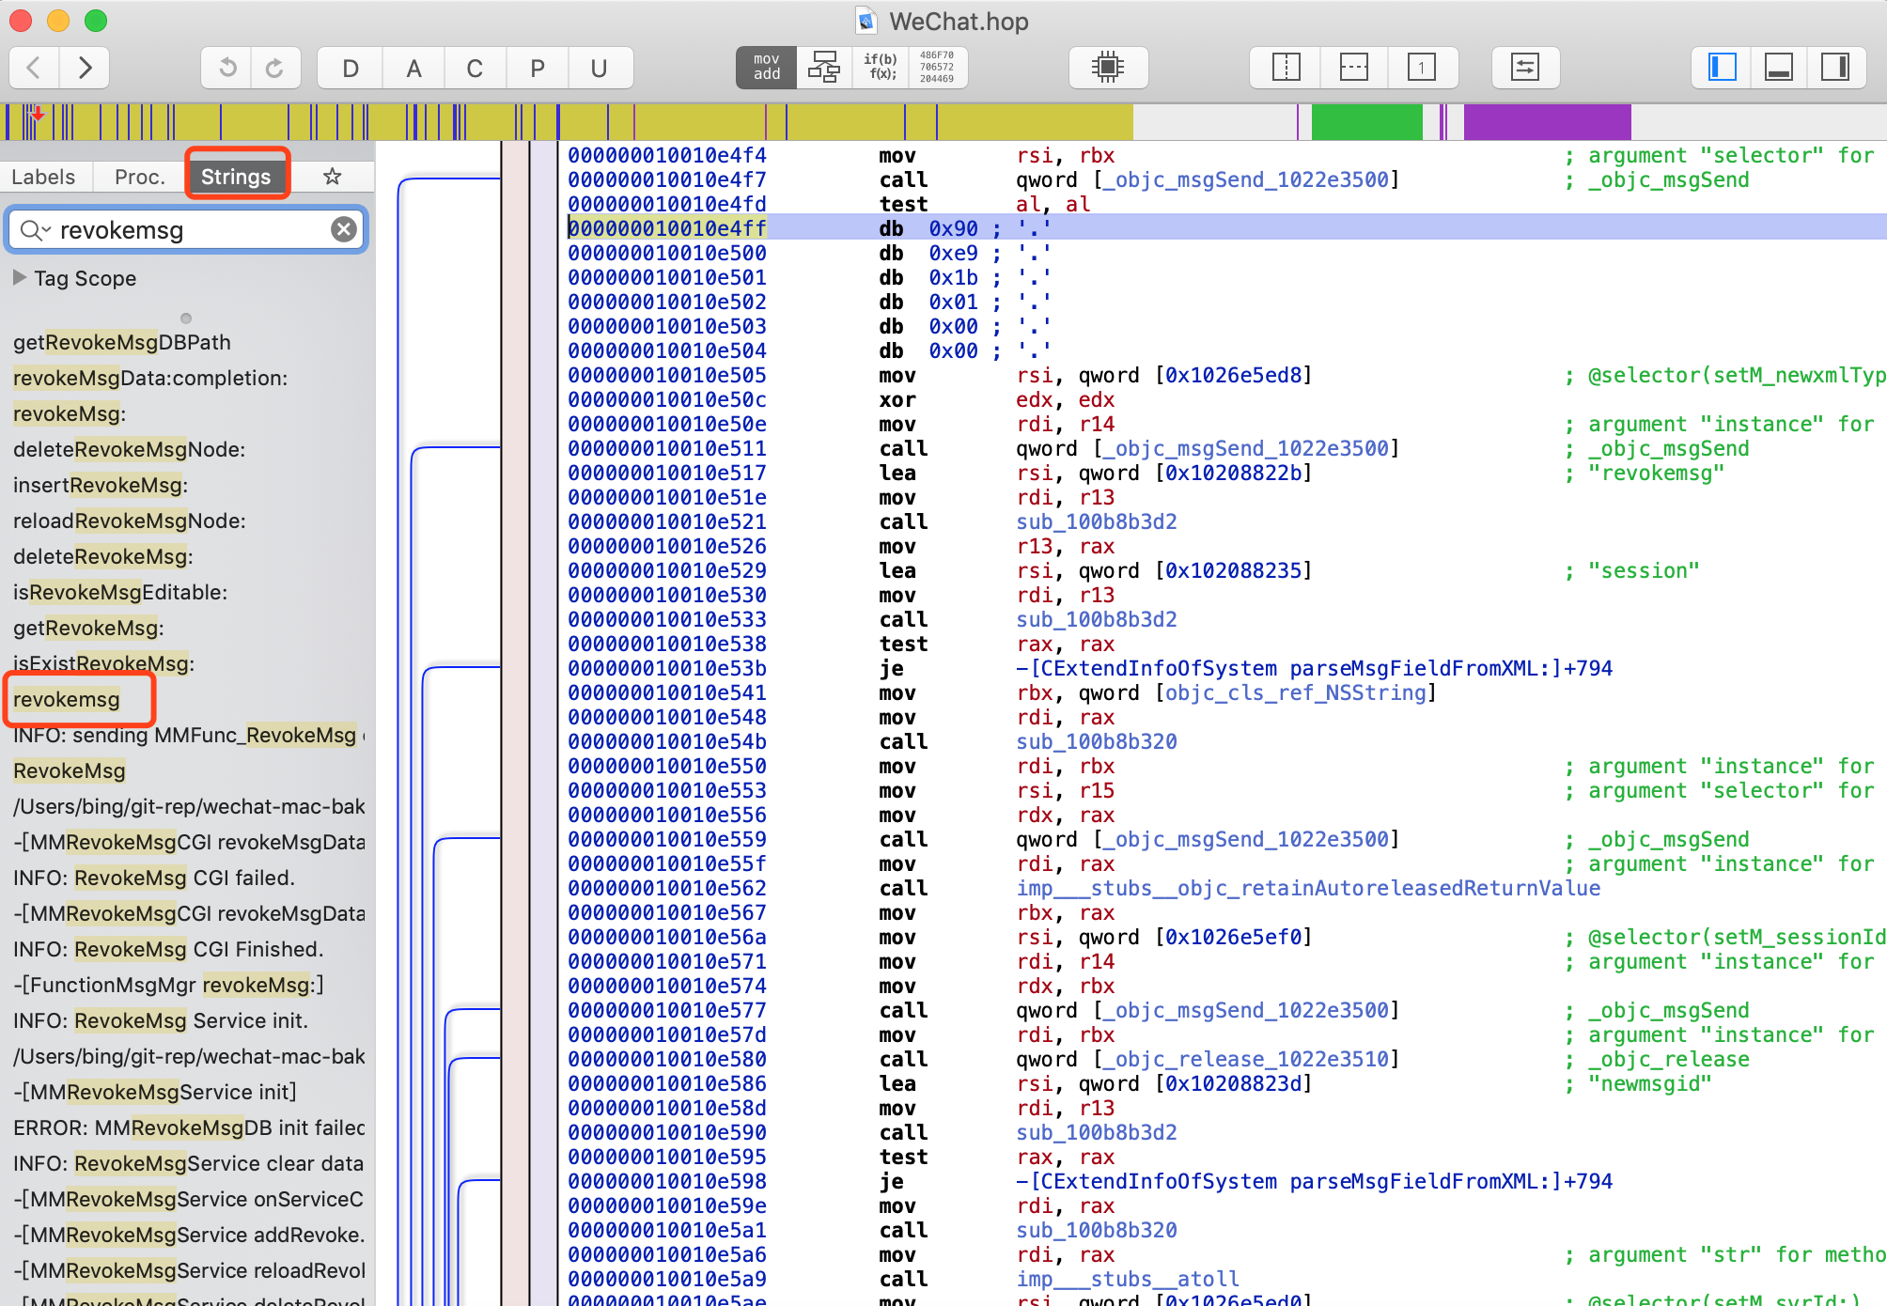Select string reloadRevokeMsgNode:
Screen dimensions: 1887x1306
pyautogui.click(x=129, y=521)
